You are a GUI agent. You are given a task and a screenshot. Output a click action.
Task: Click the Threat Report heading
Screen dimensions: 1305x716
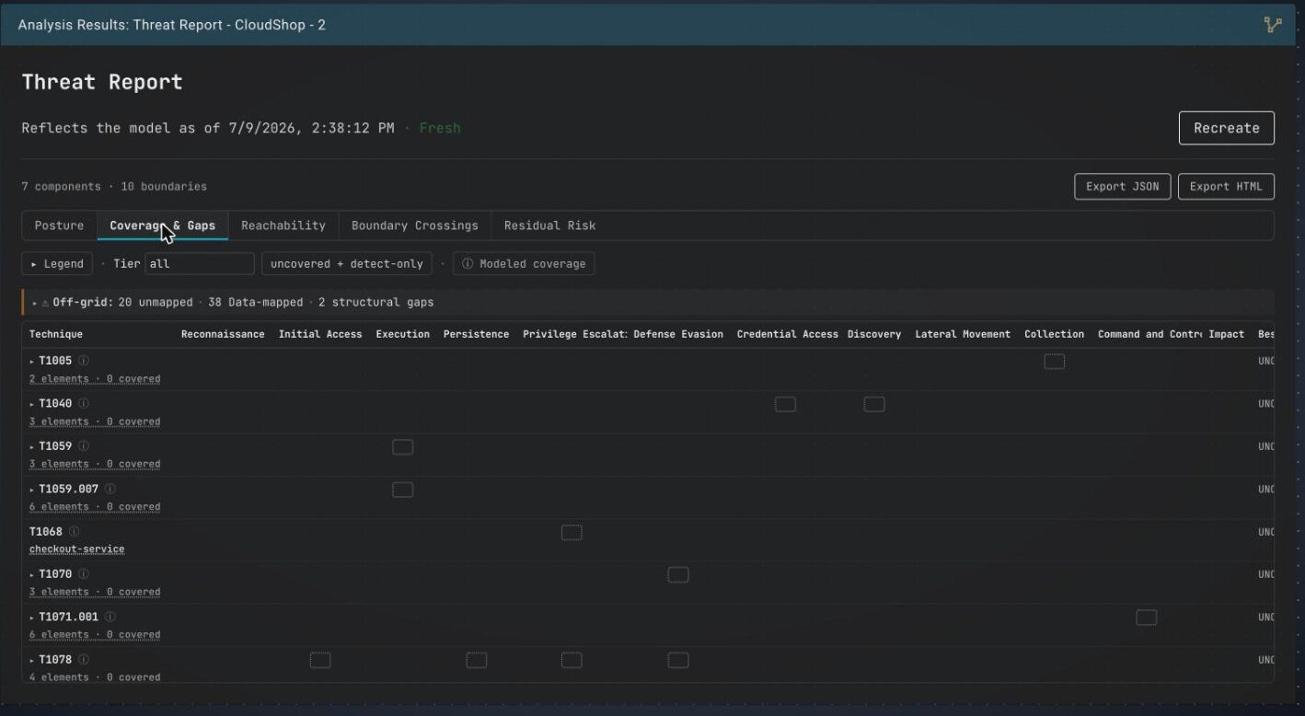[x=102, y=82]
